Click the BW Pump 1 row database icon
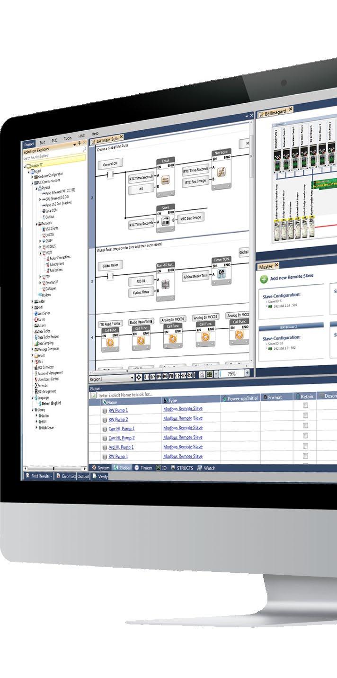The height and width of the screenshot is (678, 337). point(105,411)
